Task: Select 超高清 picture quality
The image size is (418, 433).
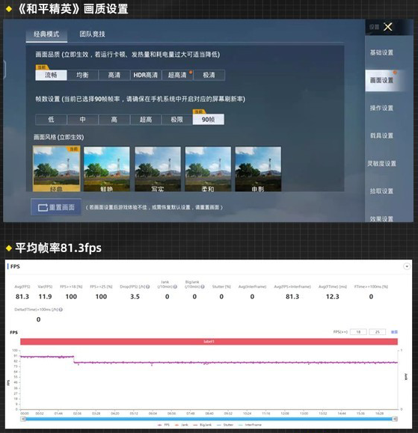Action: click(177, 75)
